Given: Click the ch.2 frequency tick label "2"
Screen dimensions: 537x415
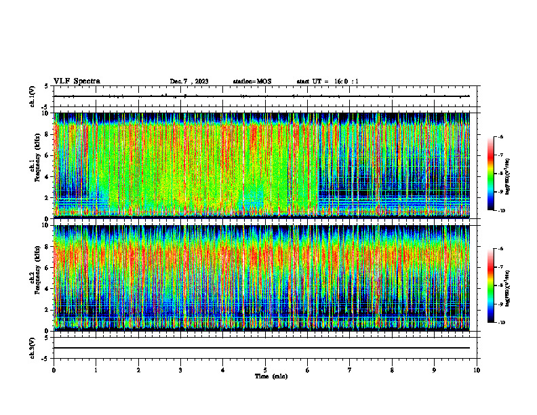Looking at the screenshot, I should (47, 310).
